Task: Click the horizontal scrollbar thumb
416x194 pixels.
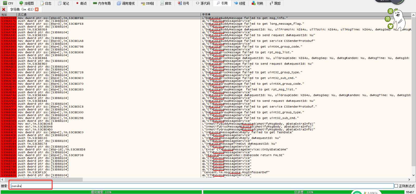Action: [x=43, y=179]
